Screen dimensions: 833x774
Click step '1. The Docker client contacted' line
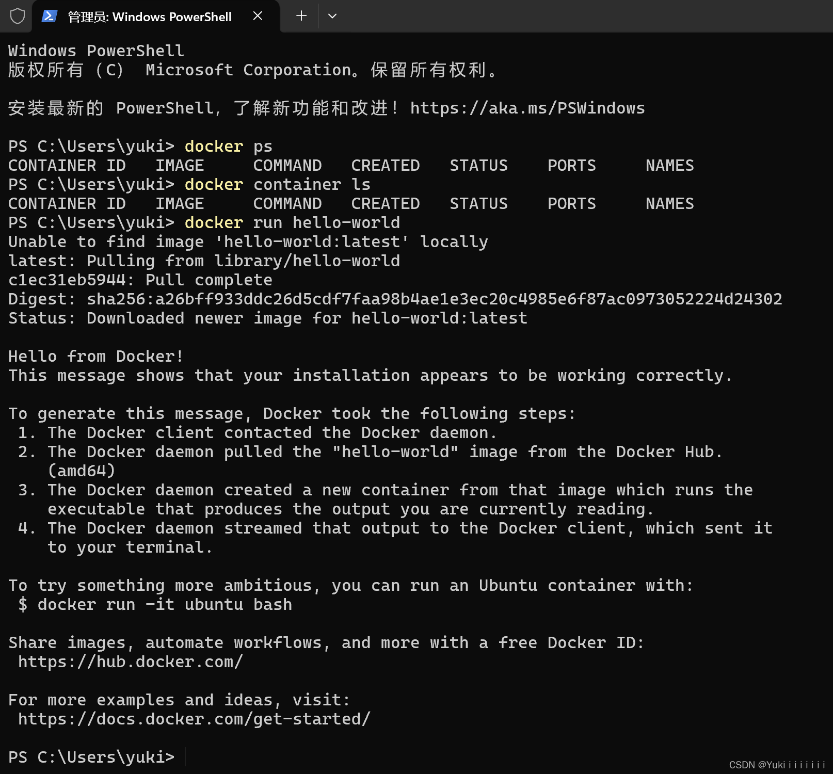click(x=258, y=433)
